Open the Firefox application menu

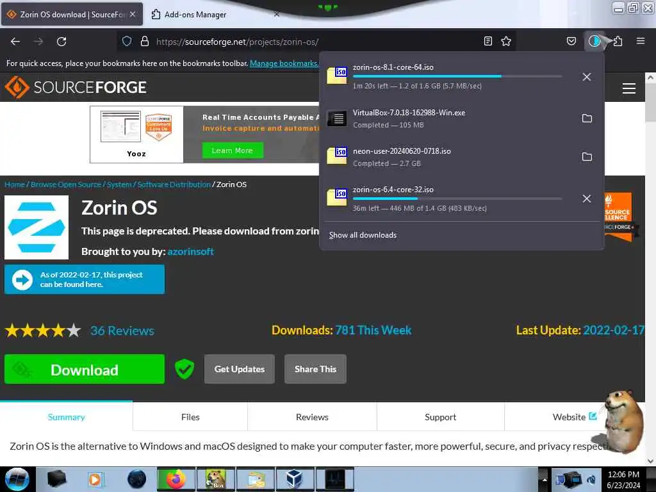tap(641, 41)
